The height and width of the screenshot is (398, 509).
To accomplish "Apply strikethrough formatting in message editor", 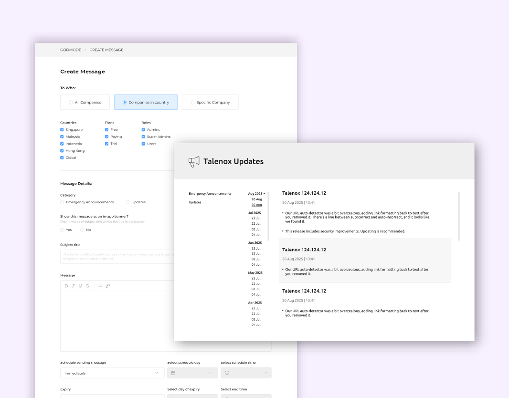I will [87, 286].
